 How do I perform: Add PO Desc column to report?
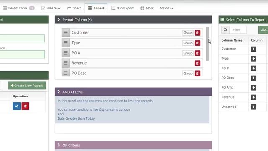(253, 78)
